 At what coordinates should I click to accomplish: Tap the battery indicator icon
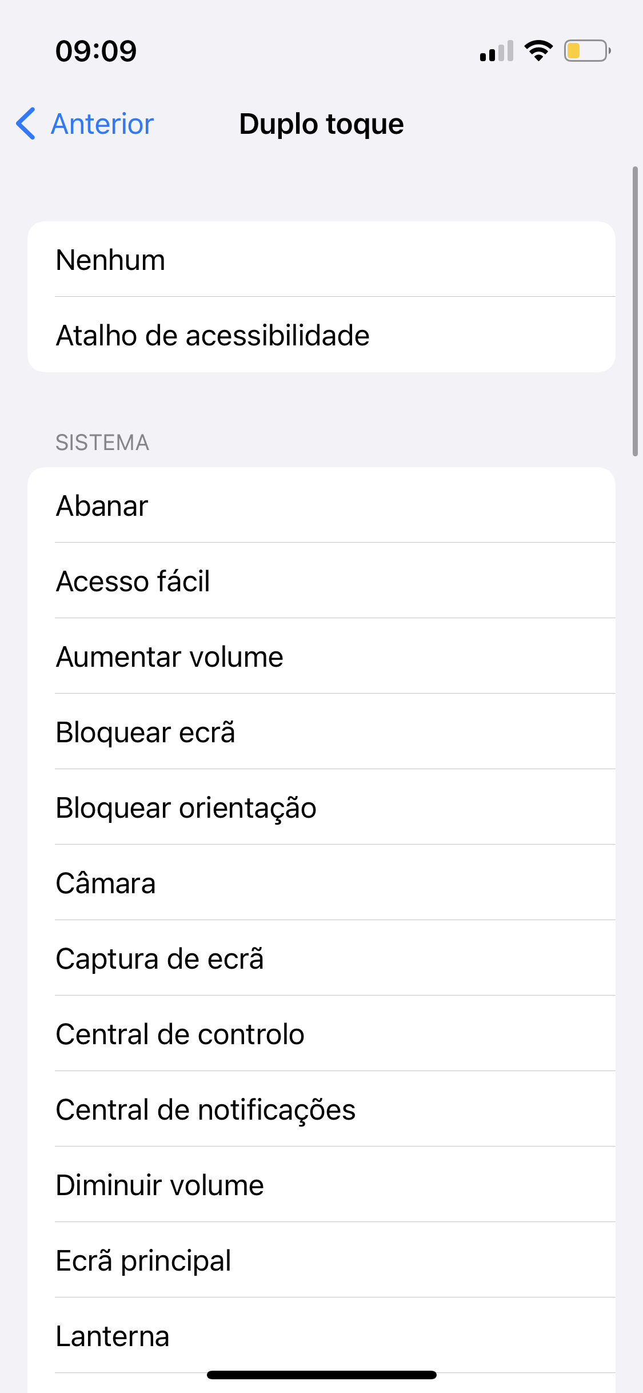click(x=586, y=51)
